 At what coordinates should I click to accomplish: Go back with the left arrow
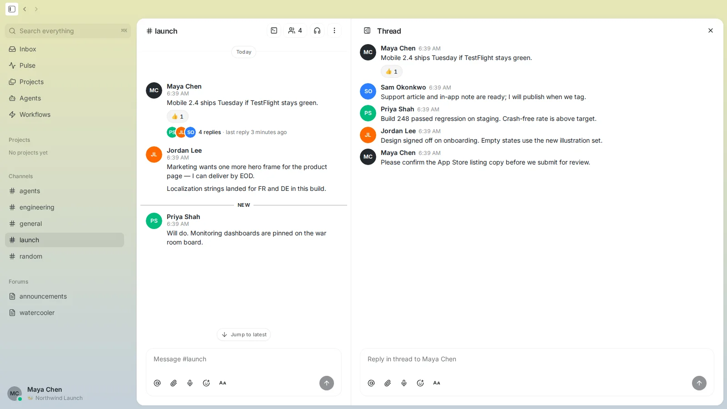point(25,9)
